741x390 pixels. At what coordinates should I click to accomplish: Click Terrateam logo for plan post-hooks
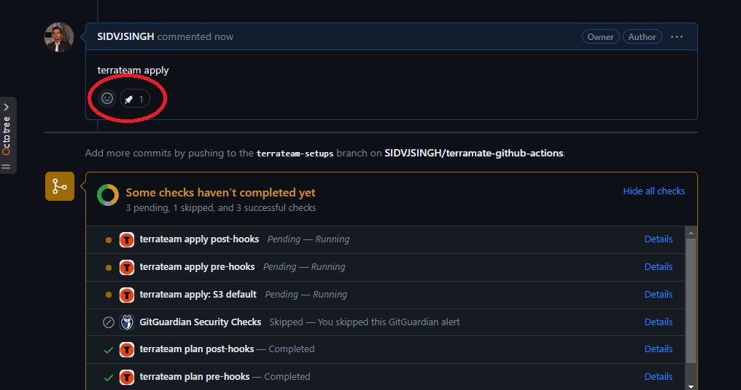point(127,349)
